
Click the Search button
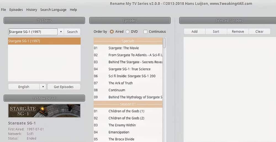coord(72,32)
